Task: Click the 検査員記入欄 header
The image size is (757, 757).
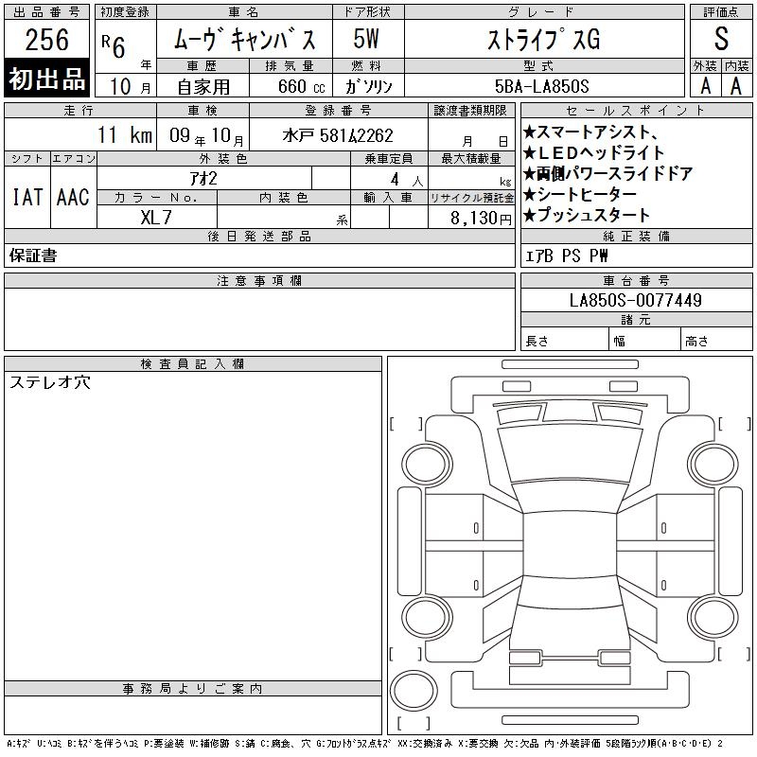Action: click(x=193, y=364)
